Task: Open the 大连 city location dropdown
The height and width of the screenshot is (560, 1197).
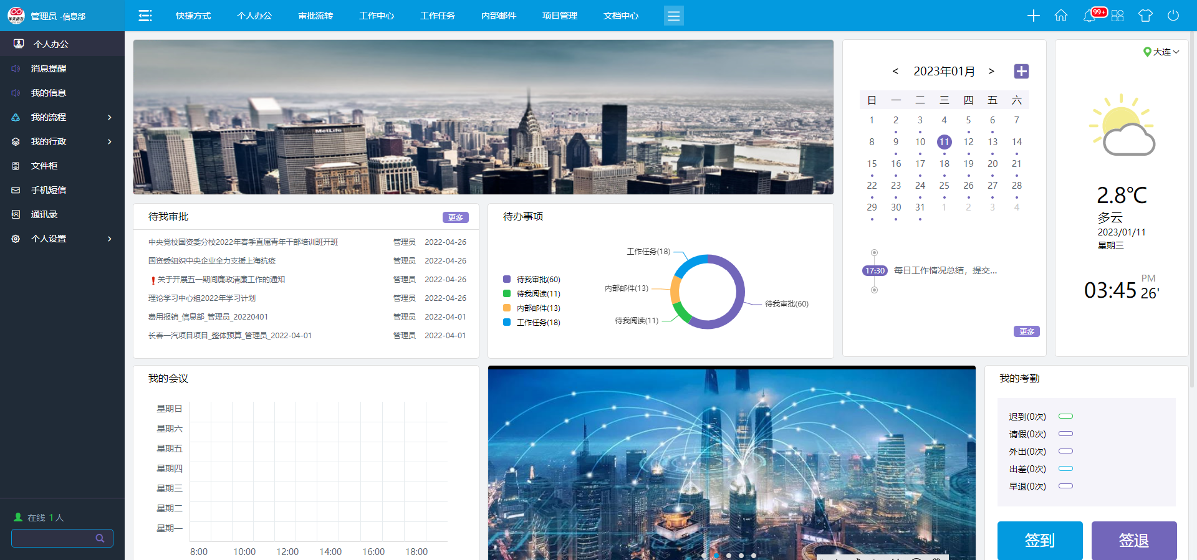Action: [1161, 52]
